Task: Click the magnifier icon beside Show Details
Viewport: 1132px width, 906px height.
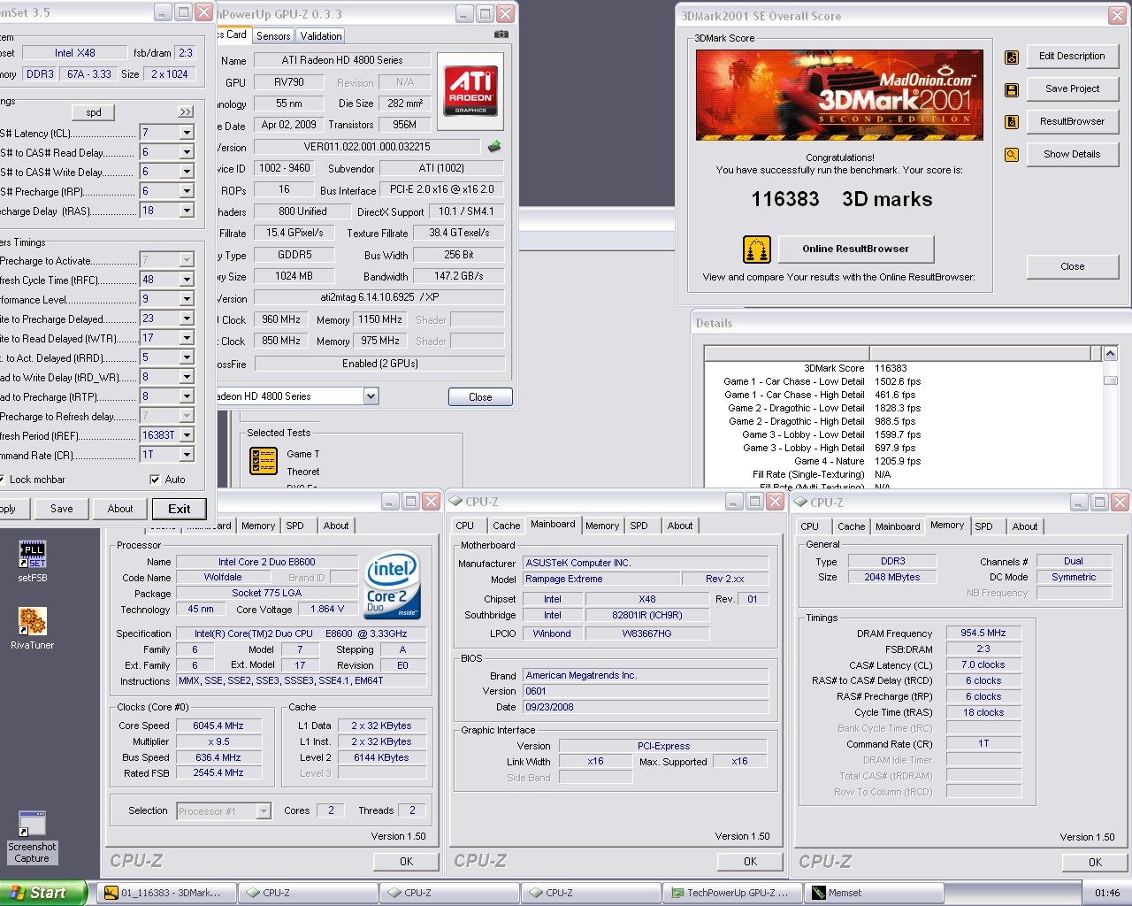Action: click(x=1012, y=155)
